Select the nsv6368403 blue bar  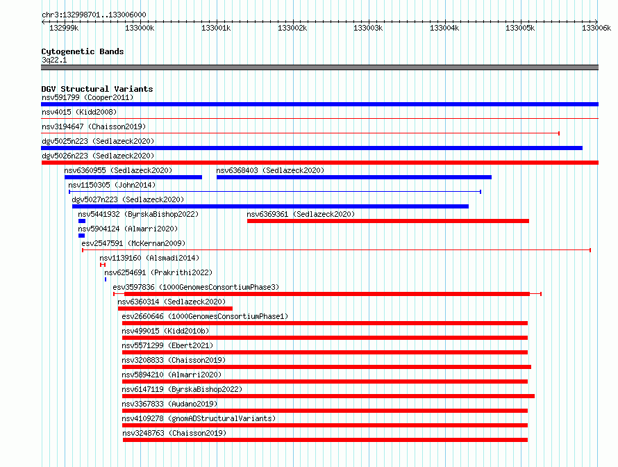click(354, 177)
